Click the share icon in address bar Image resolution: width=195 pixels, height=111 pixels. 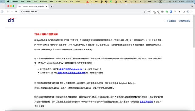pos(144,12)
